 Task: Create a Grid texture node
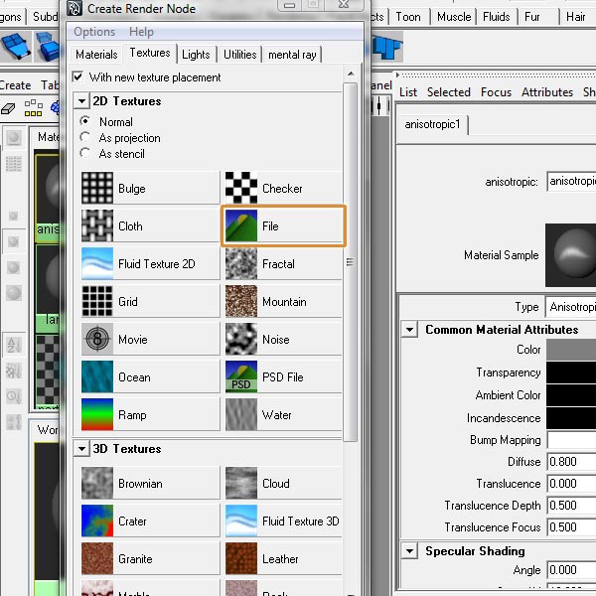pos(150,301)
